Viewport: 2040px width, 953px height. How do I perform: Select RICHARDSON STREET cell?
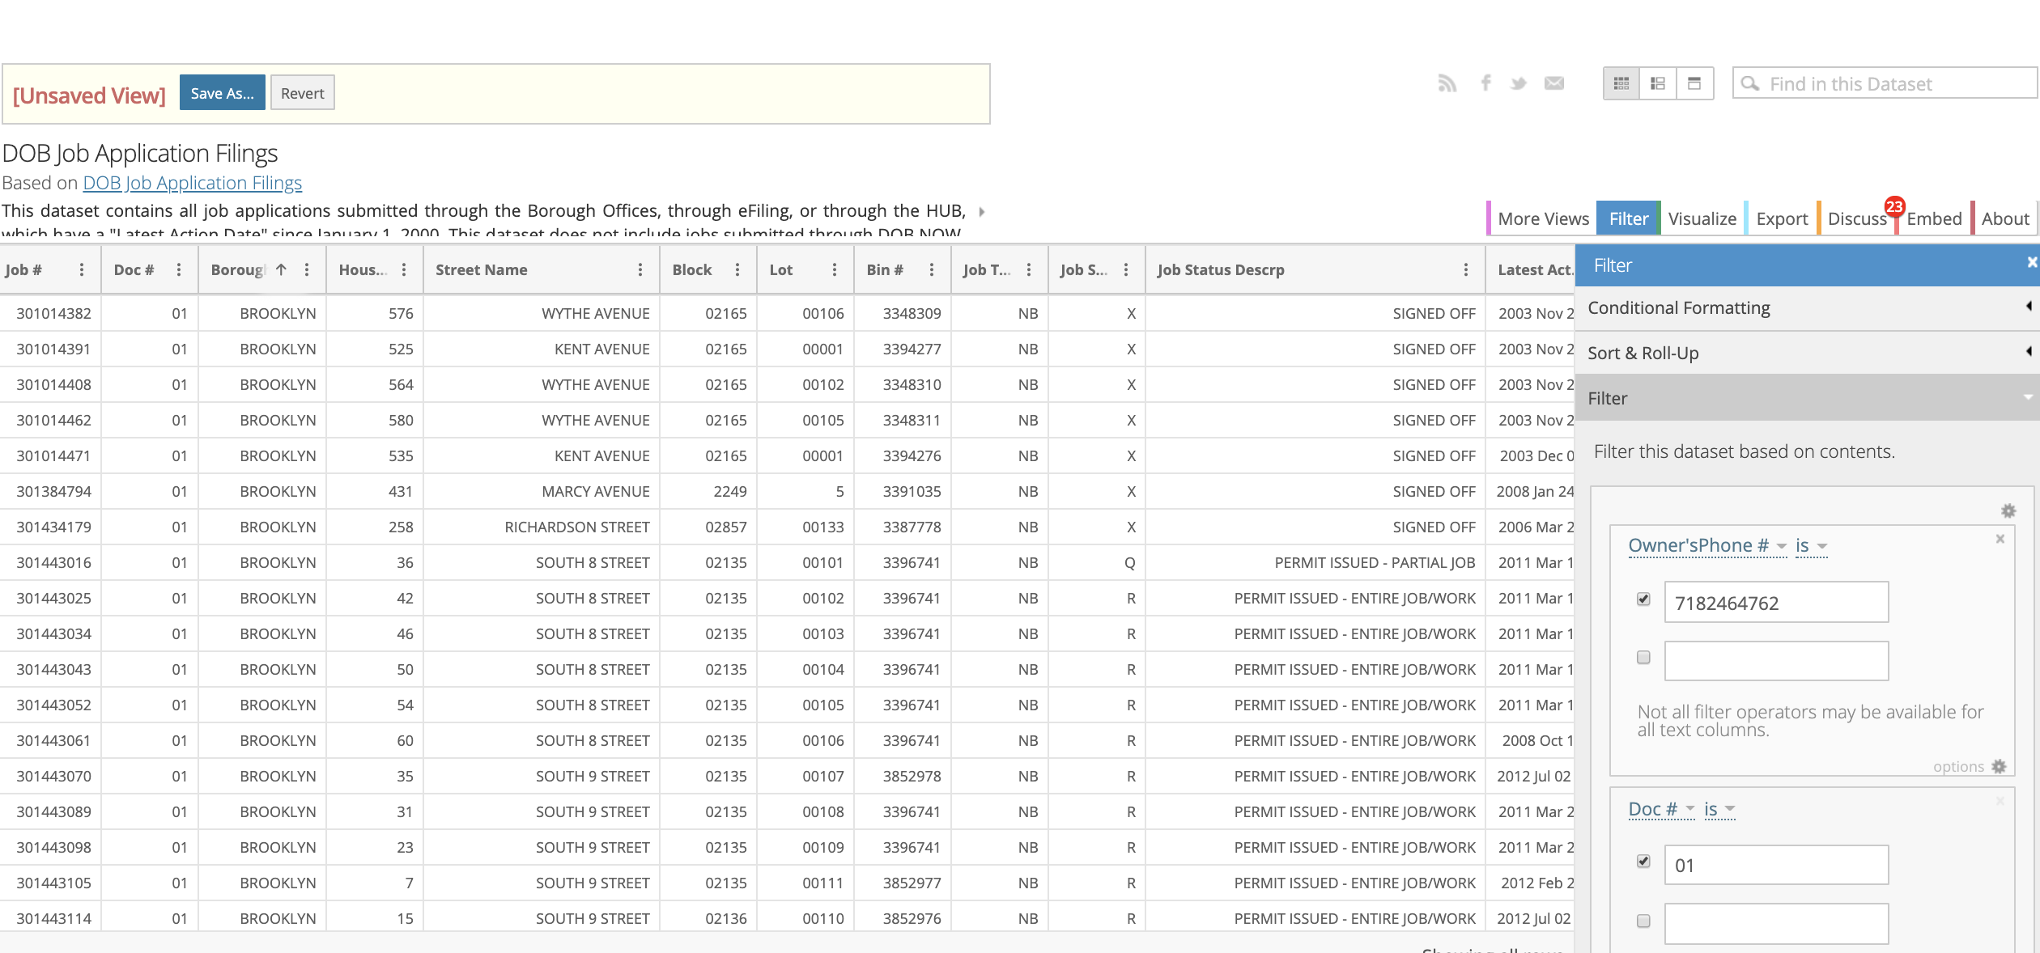(x=542, y=527)
